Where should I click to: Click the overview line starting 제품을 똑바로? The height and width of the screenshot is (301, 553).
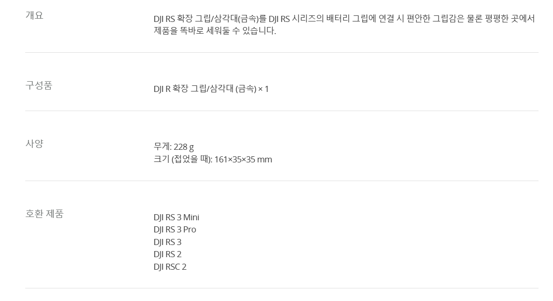[x=215, y=31]
